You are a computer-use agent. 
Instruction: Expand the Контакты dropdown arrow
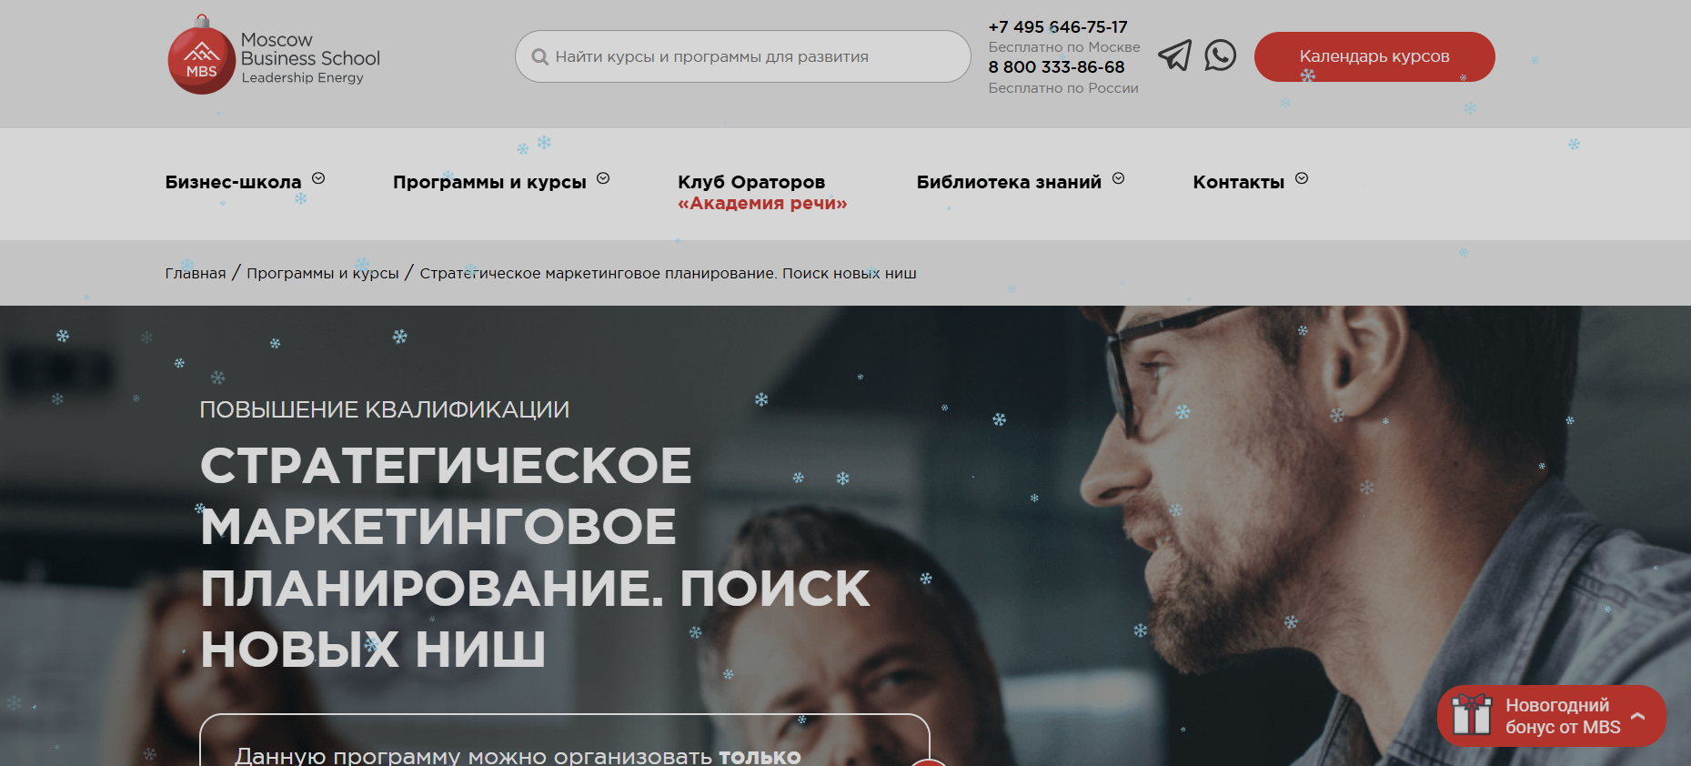click(x=1302, y=178)
